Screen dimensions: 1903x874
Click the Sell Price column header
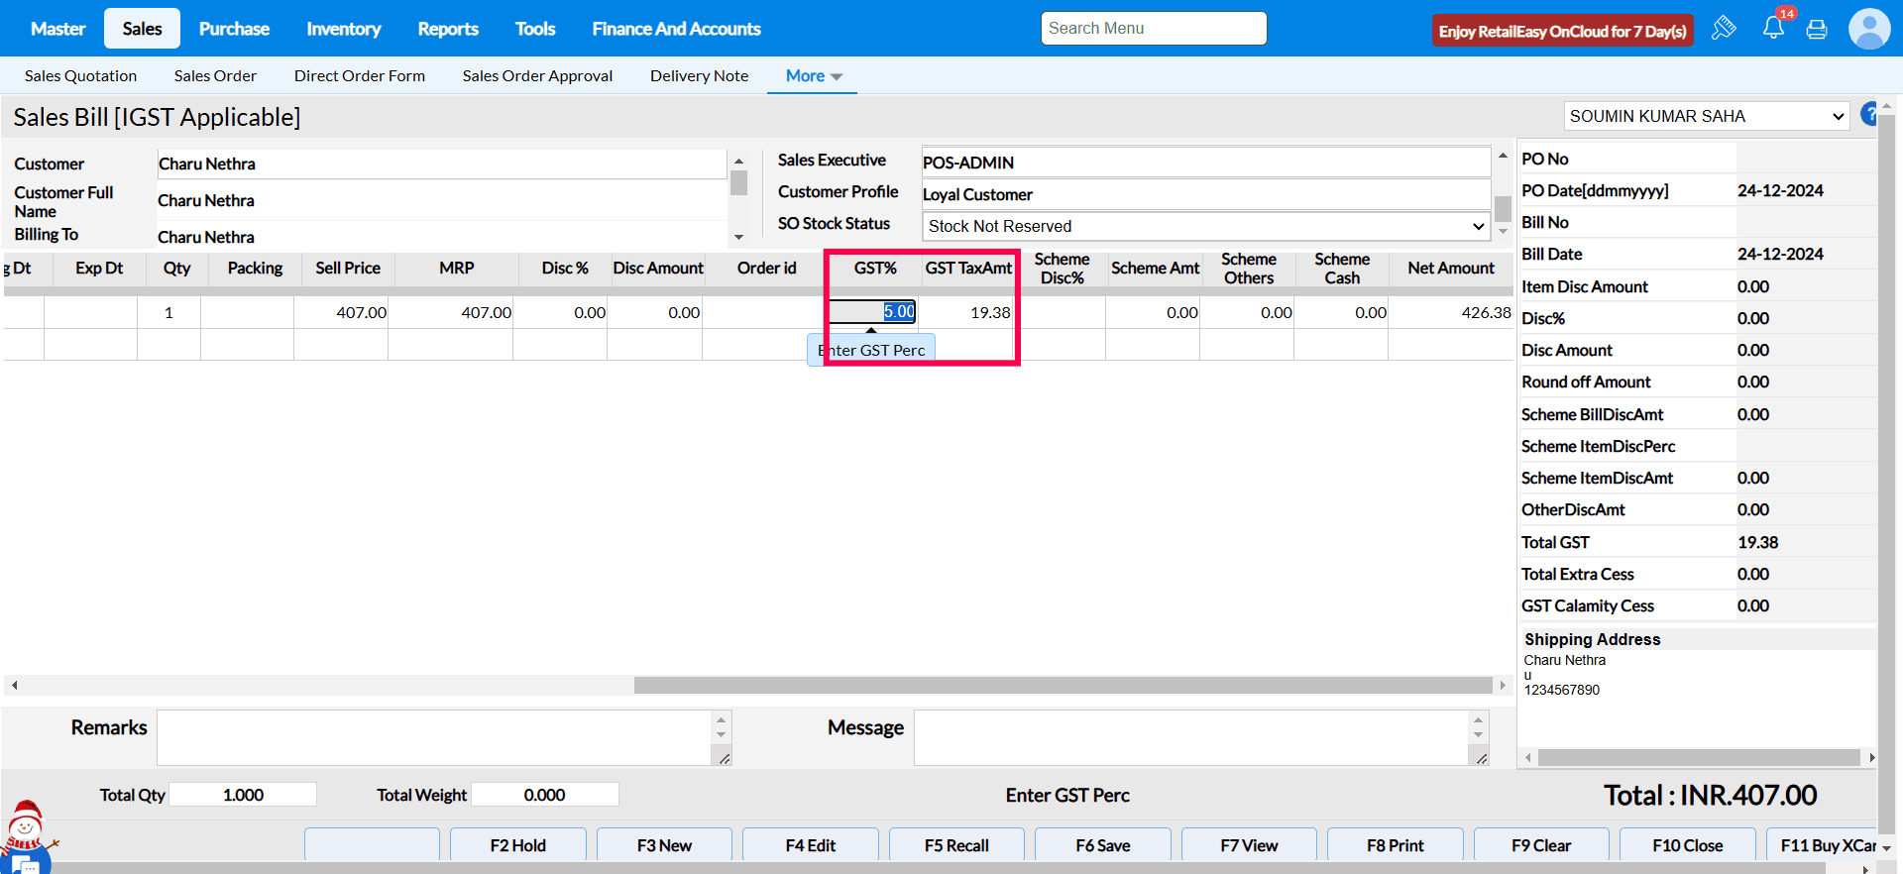(x=348, y=269)
